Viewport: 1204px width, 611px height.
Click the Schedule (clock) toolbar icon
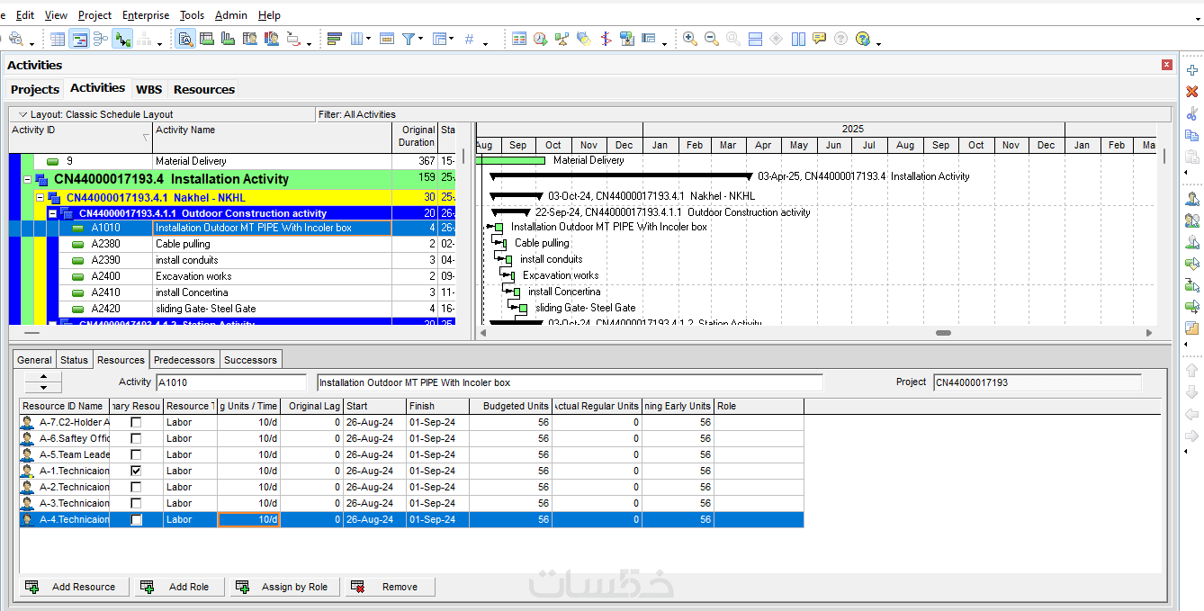pos(540,39)
